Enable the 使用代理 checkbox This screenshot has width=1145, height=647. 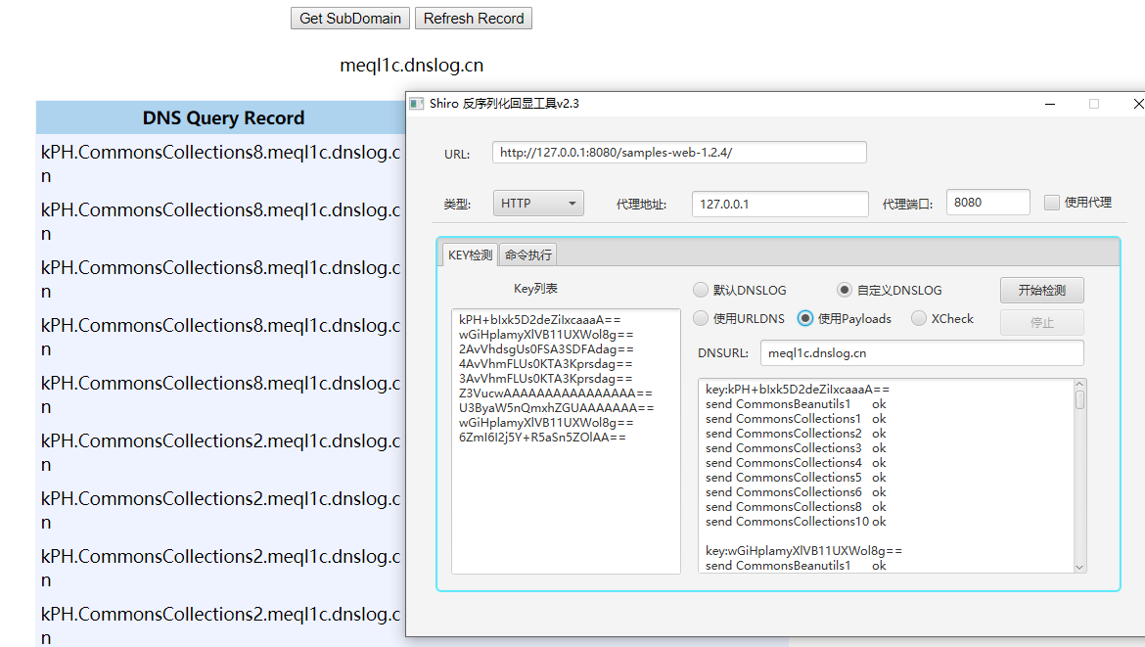pos(1051,203)
